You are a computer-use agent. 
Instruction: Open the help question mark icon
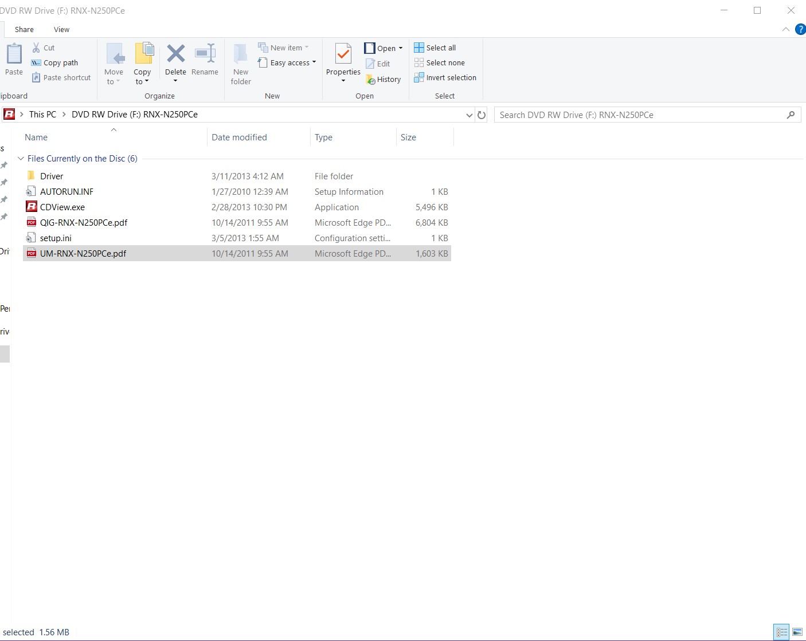(x=800, y=30)
